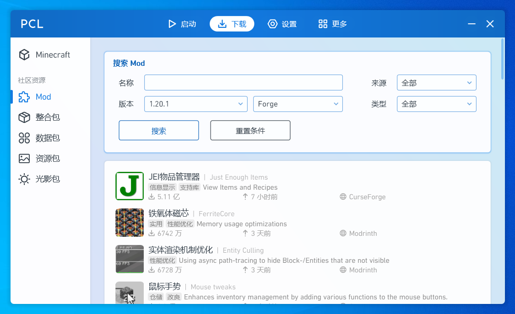Click the vertical scrollbar on right edge
515x314 pixels.
(x=503, y=59)
